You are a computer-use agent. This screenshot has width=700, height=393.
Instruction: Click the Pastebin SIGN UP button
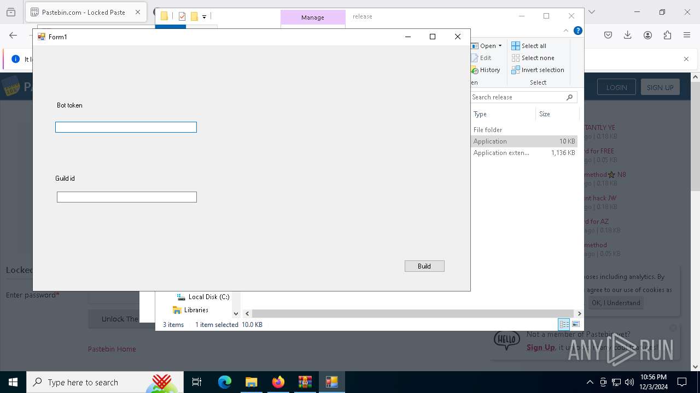coord(660,87)
